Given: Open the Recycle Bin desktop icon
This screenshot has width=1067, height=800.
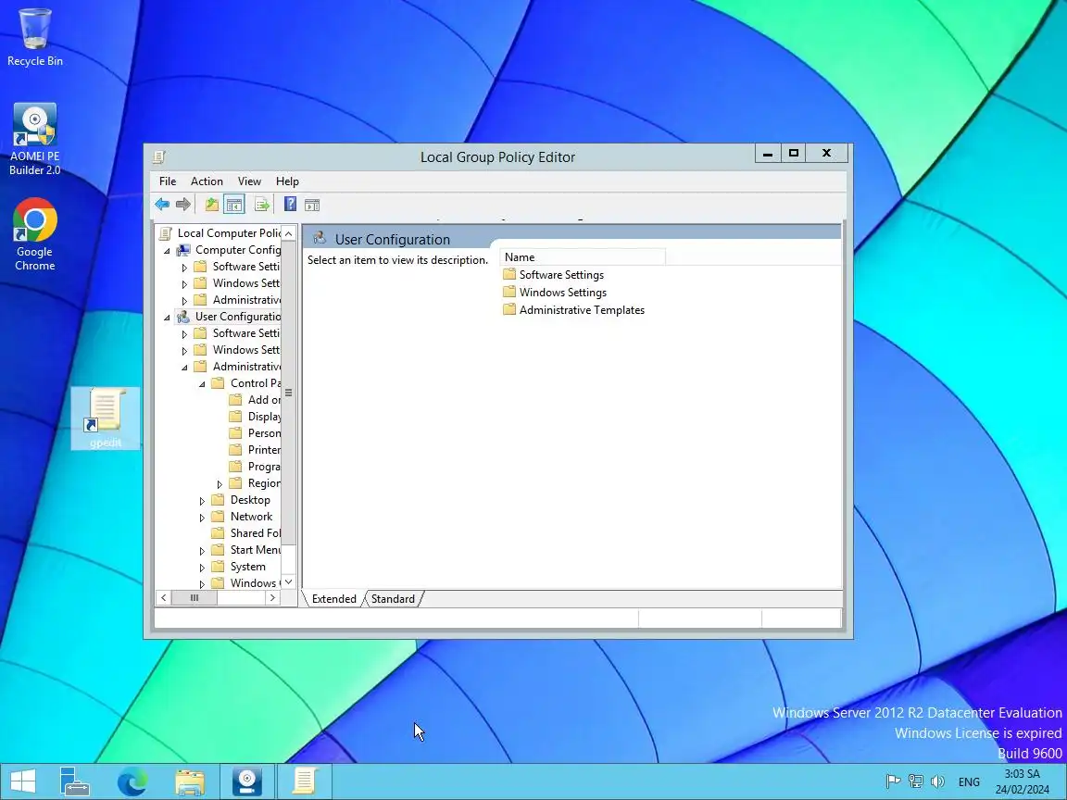Looking at the screenshot, I should 34,37.
